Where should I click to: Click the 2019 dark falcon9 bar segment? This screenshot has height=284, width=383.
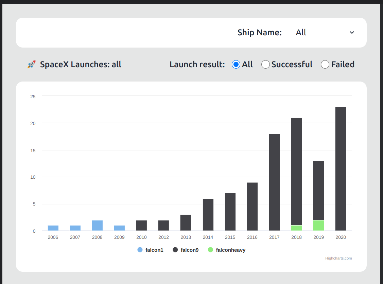click(x=318, y=190)
